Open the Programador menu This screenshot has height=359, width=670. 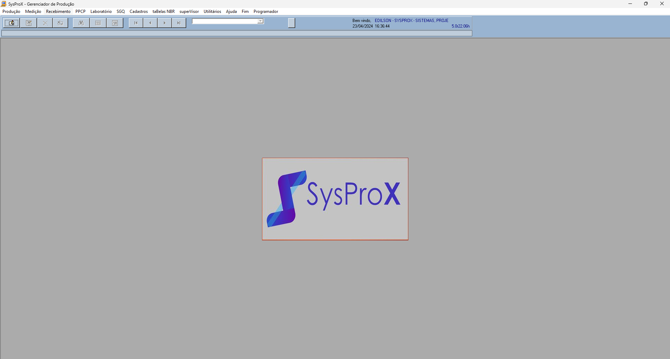coord(266,12)
